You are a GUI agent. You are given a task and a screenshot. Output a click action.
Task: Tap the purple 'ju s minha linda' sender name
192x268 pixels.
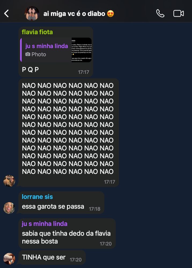pyautogui.click(x=45, y=224)
